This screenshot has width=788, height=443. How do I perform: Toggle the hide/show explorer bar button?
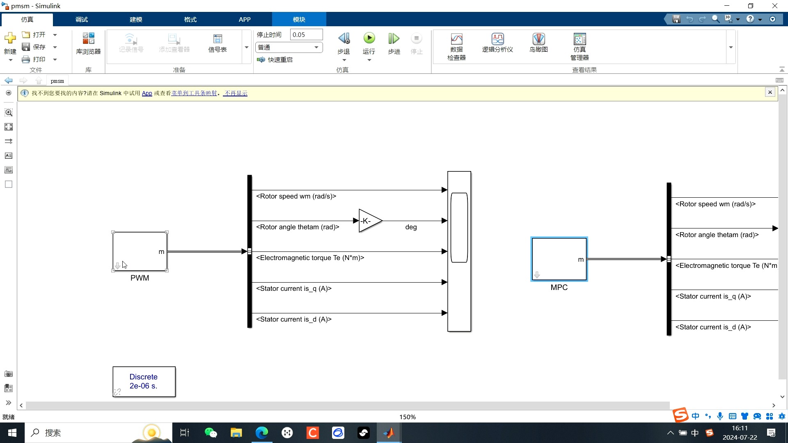(9, 93)
